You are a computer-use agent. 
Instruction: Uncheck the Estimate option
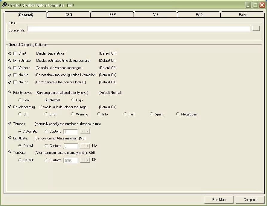pyautogui.click(x=15, y=61)
